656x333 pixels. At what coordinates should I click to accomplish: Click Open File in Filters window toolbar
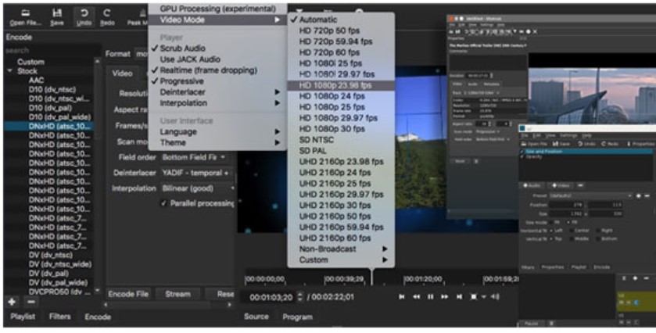tap(533, 144)
